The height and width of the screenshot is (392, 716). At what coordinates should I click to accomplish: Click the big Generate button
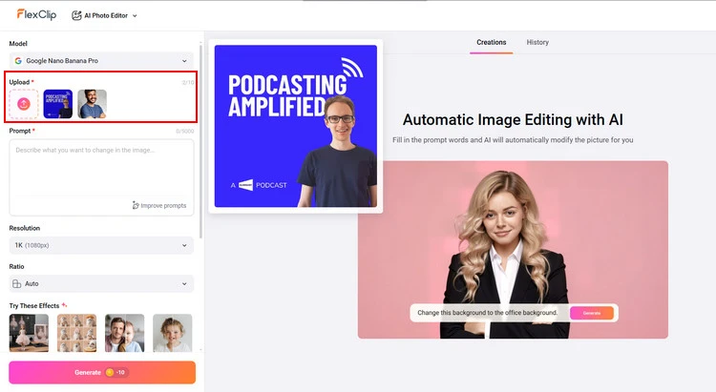point(102,372)
